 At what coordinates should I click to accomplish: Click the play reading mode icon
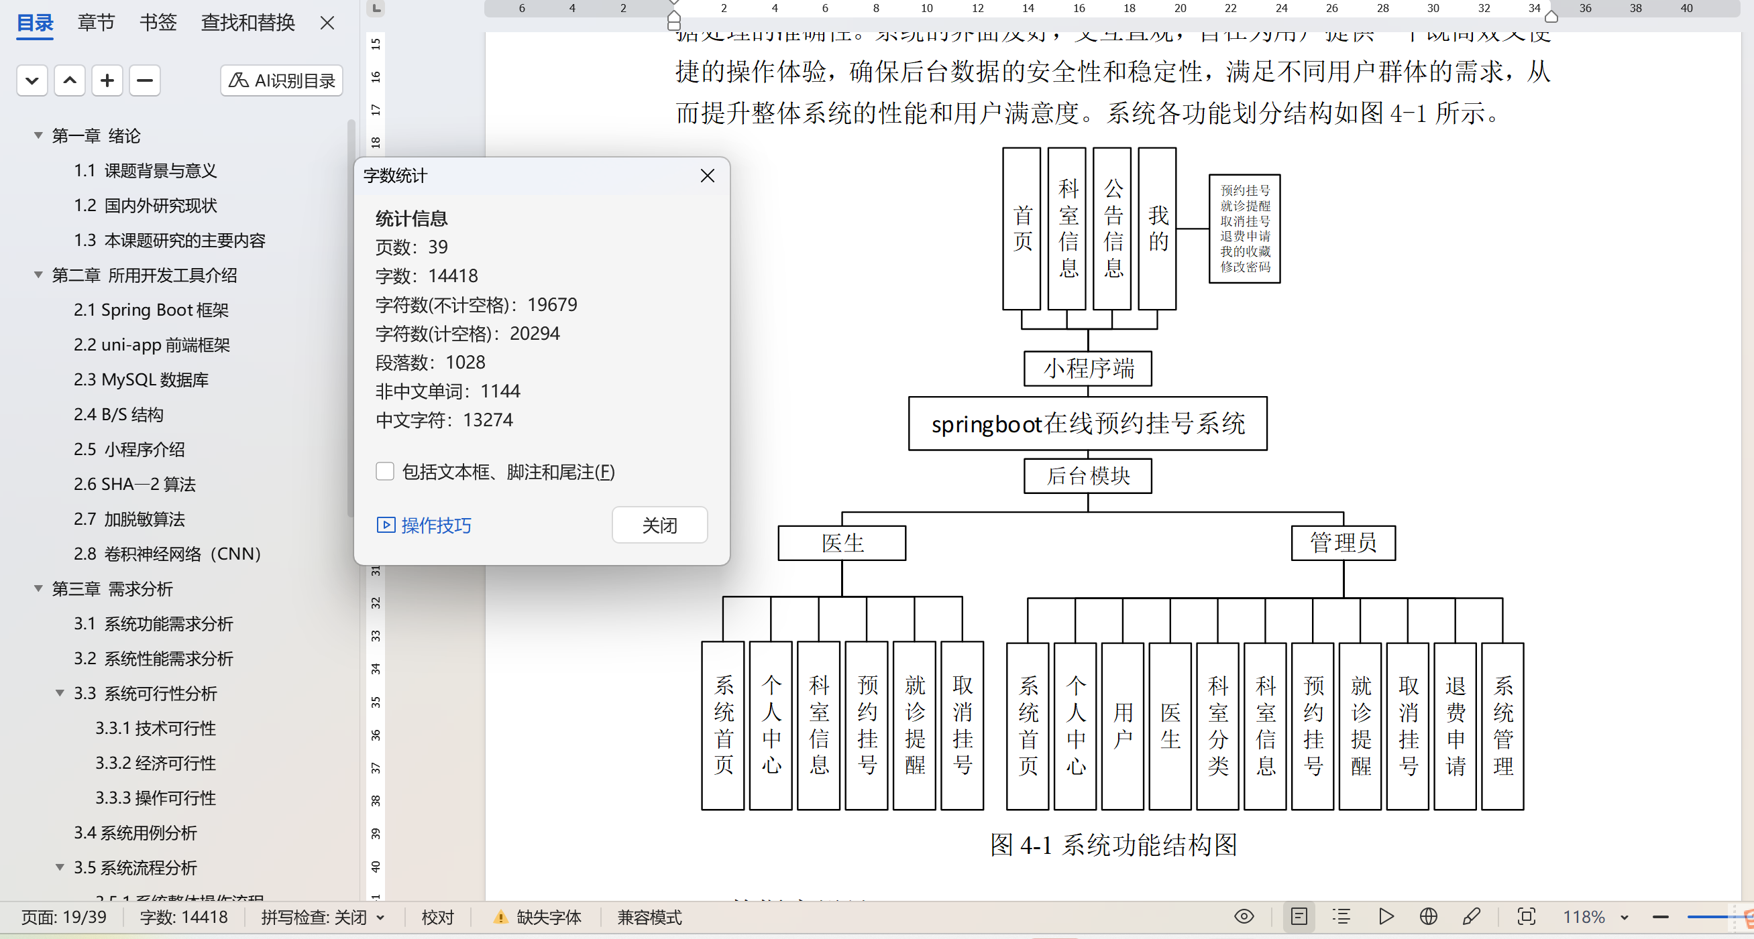pos(1386,916)
